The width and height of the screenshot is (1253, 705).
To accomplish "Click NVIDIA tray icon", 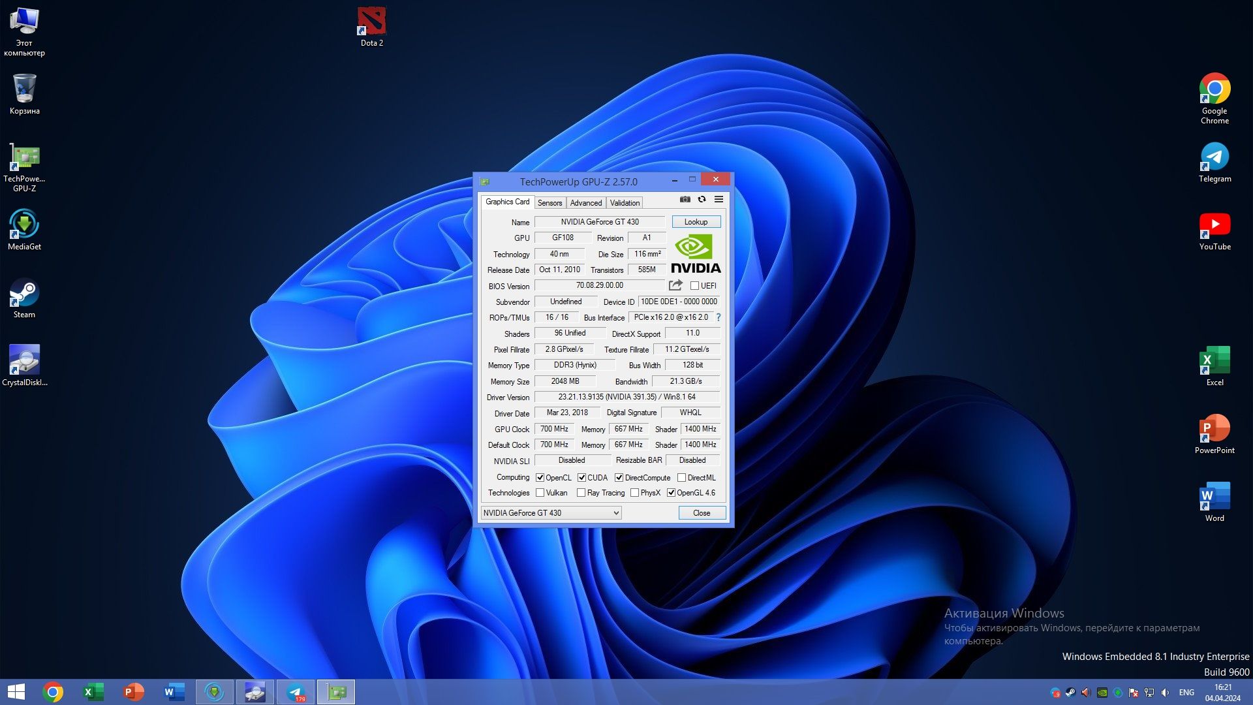I will pyautogui.click(x=1102, y=693).
